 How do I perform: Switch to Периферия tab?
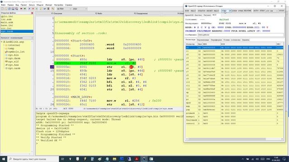pos(216,40)
